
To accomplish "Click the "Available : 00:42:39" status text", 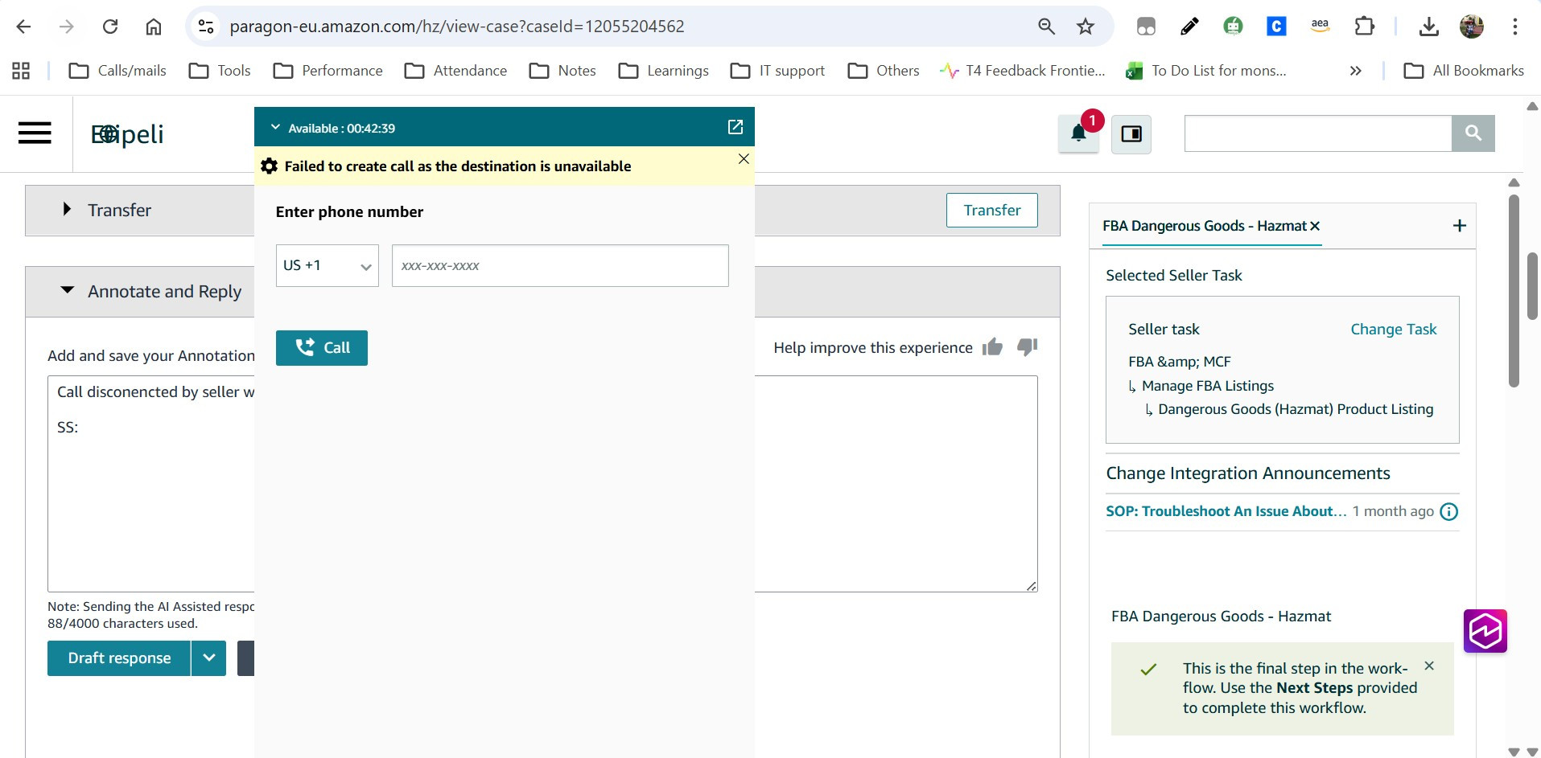I will (x=341, y=128).
